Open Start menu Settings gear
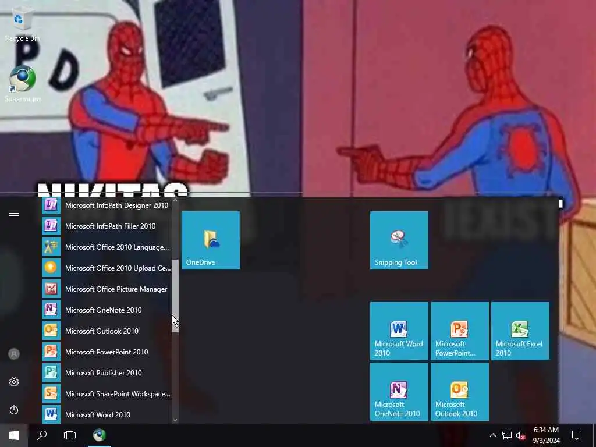The image size is (596, 447). pos(14,382)
